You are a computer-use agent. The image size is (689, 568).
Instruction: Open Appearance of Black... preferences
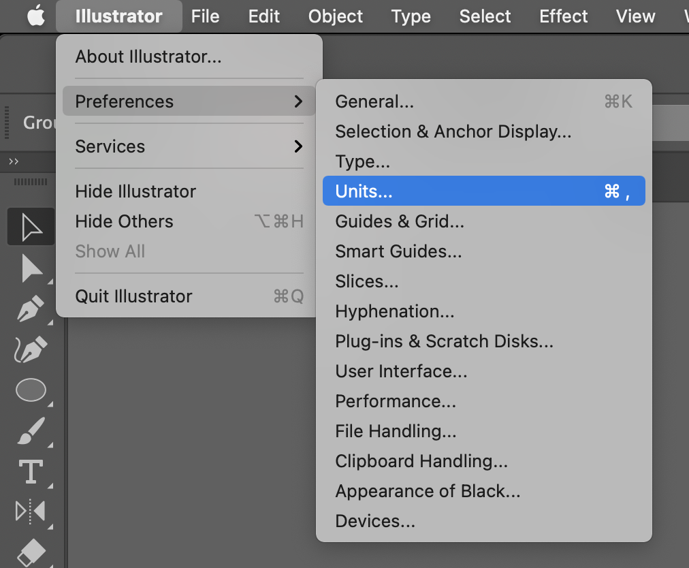click(x=484, y=491)
